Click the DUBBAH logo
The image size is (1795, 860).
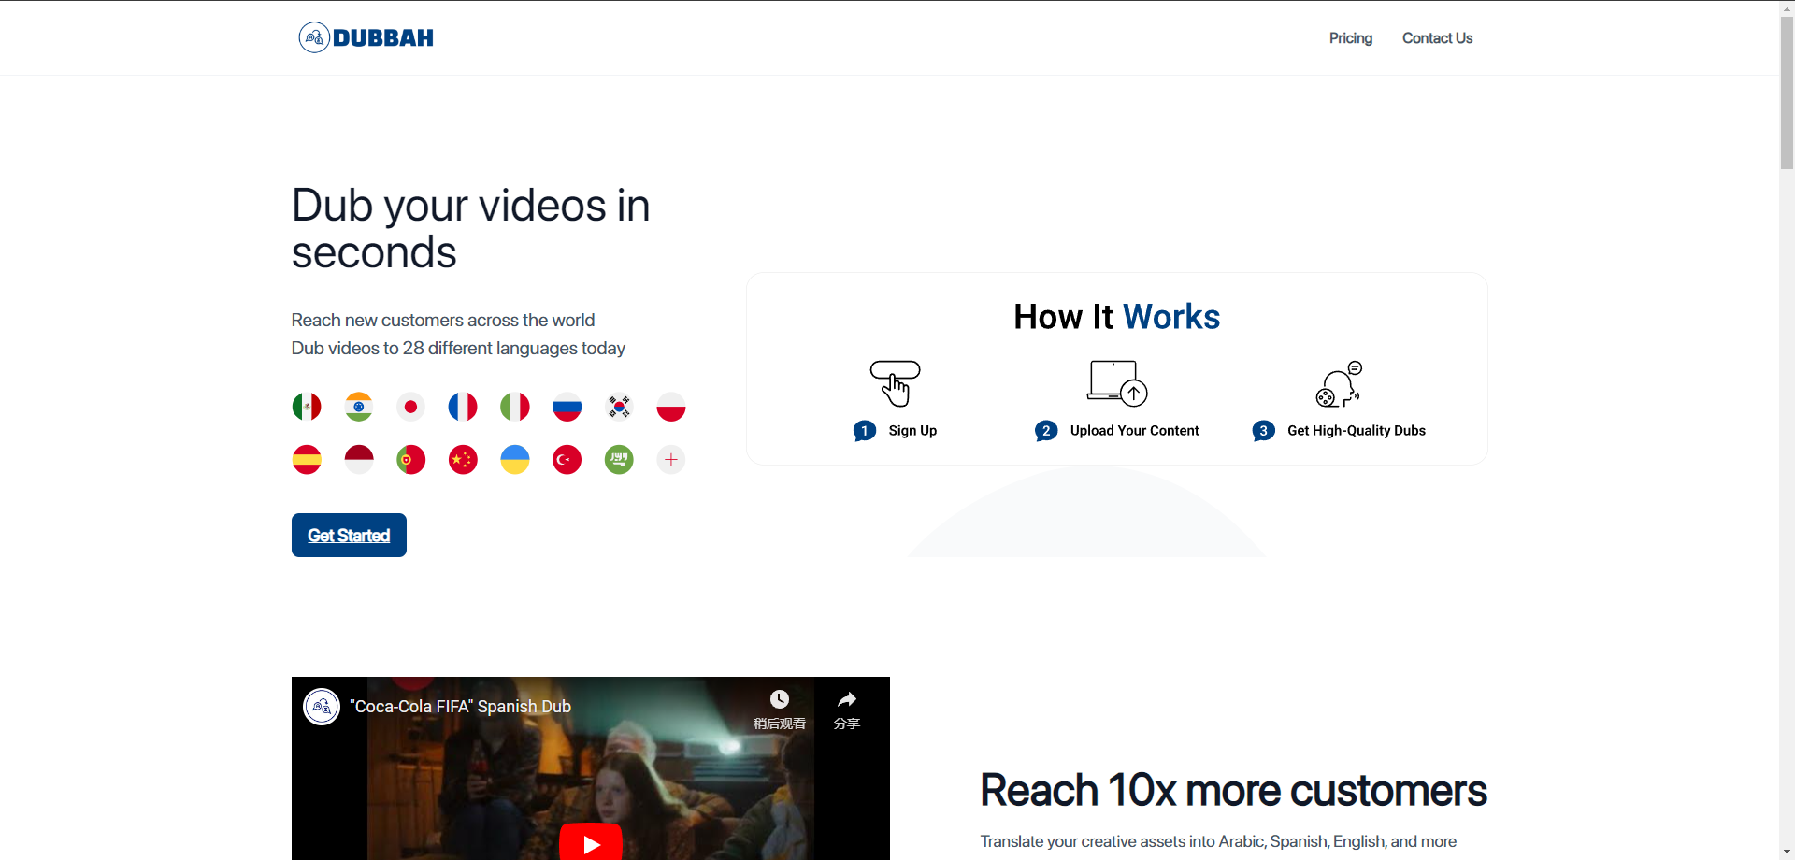tap(366, 37)
